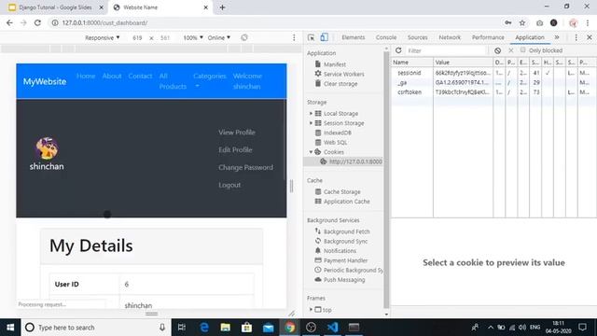Switch to the Elements tab

tap(353, 37)
